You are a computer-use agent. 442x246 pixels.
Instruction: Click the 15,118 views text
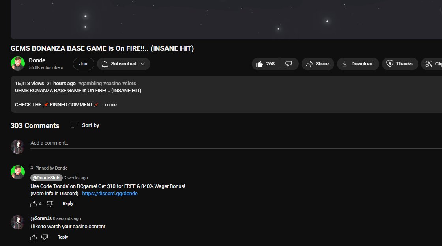pos(29,83)
